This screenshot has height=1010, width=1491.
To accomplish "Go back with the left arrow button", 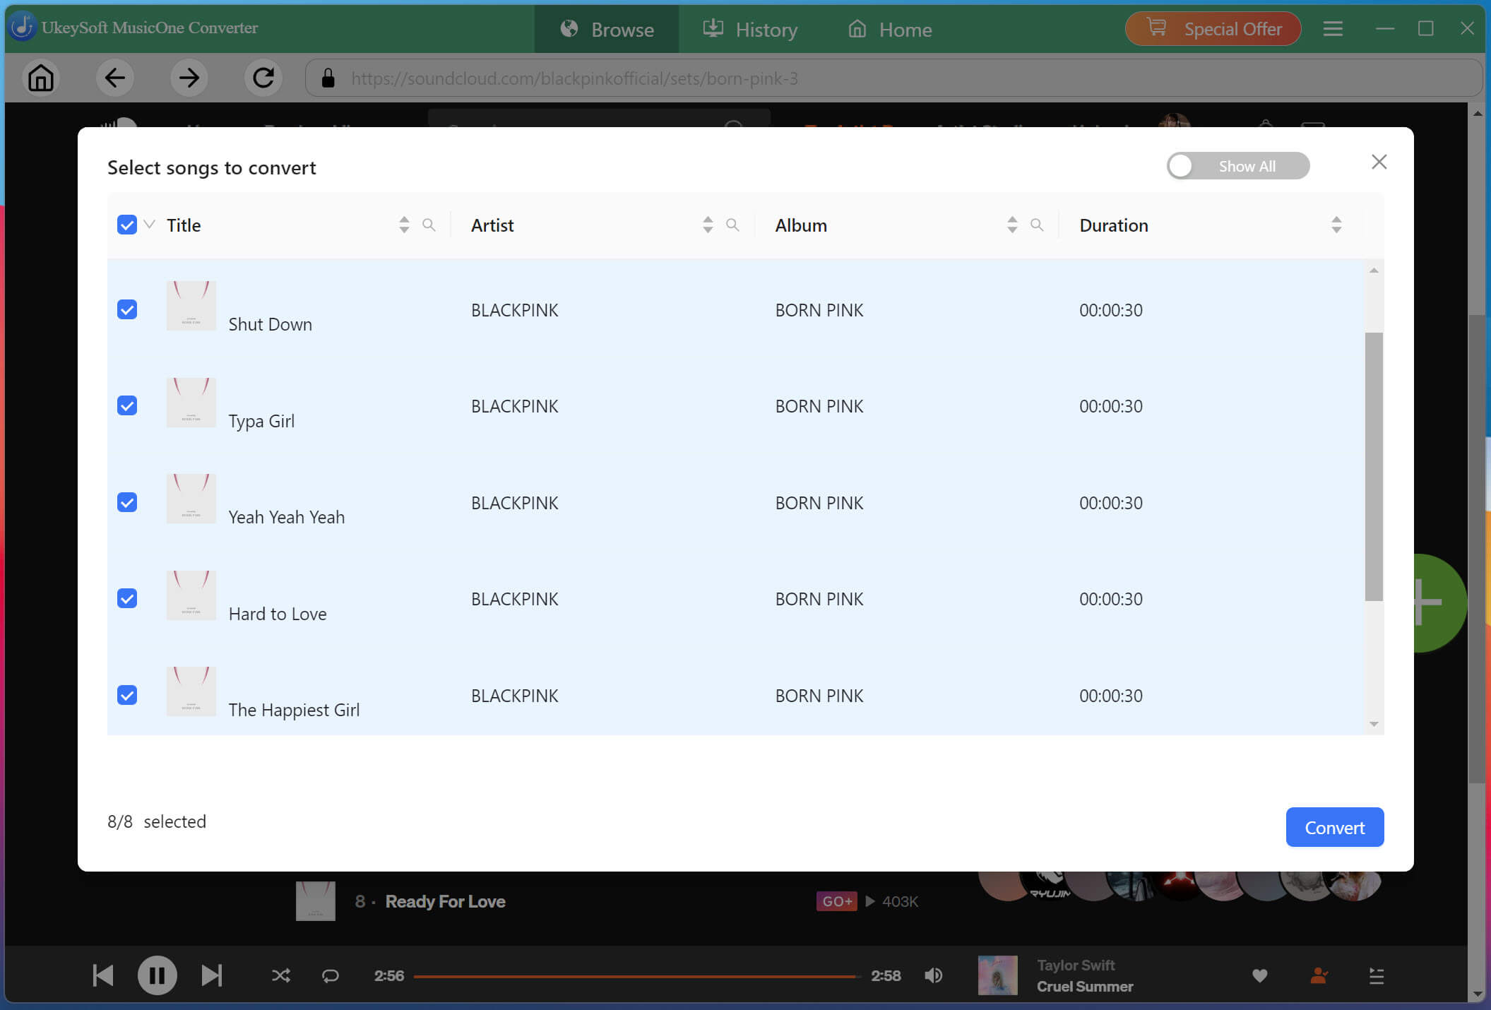I will (x=115, y=78).
